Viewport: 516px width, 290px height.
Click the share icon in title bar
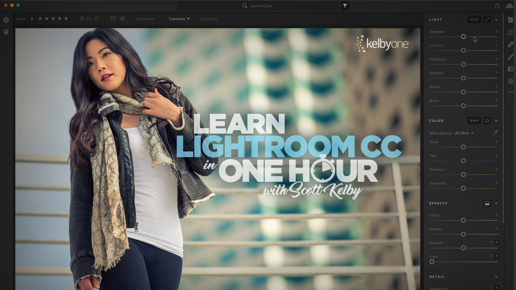click(497, 6)
